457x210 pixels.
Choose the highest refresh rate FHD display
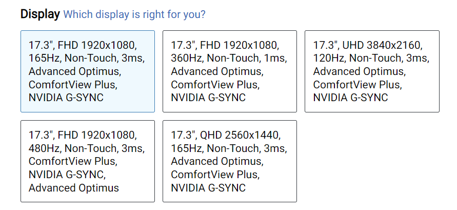tap(88, 161)
